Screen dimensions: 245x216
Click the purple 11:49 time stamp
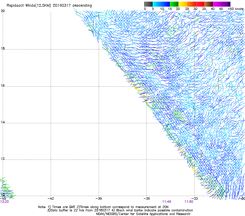(167, 202)
